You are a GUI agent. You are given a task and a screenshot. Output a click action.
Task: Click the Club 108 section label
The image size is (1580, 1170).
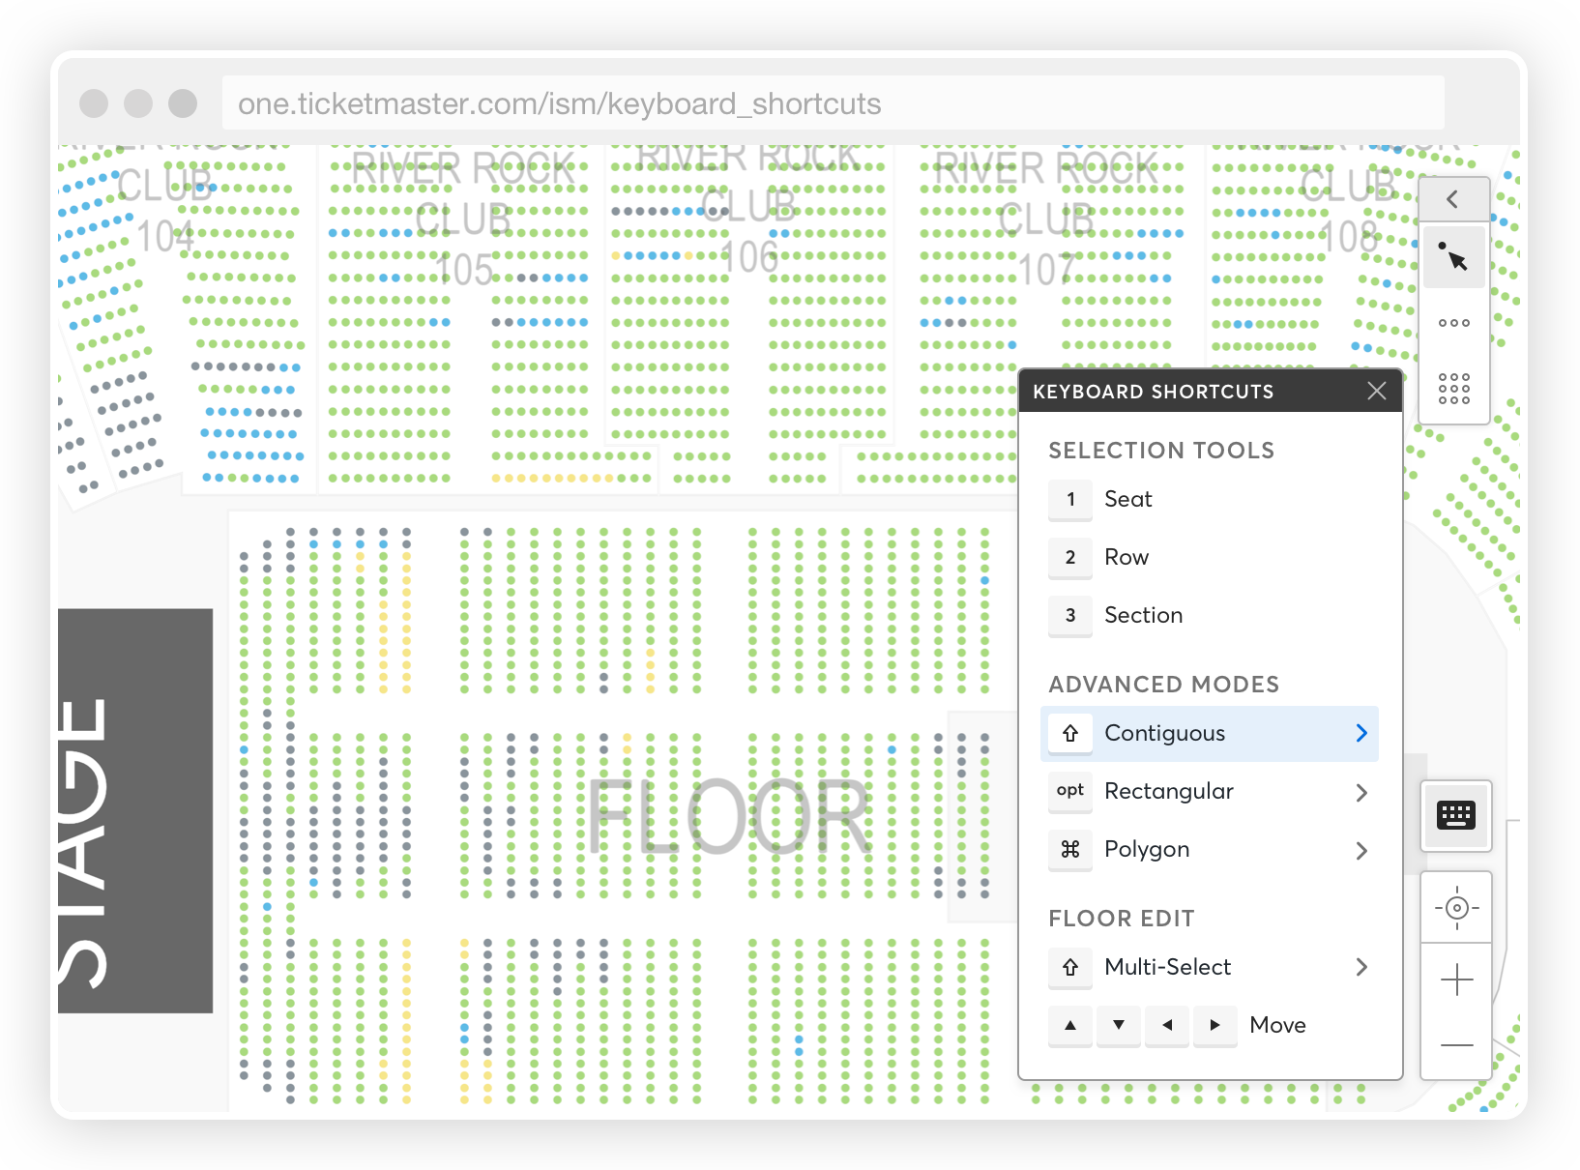coord(1349,211)
